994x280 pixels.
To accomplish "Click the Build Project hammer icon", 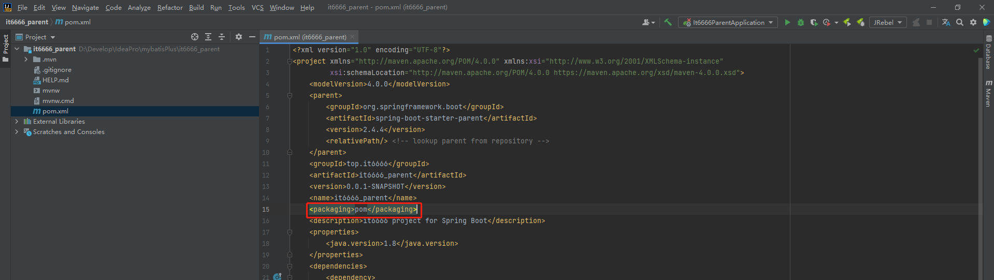I will (x=668, y=22).
